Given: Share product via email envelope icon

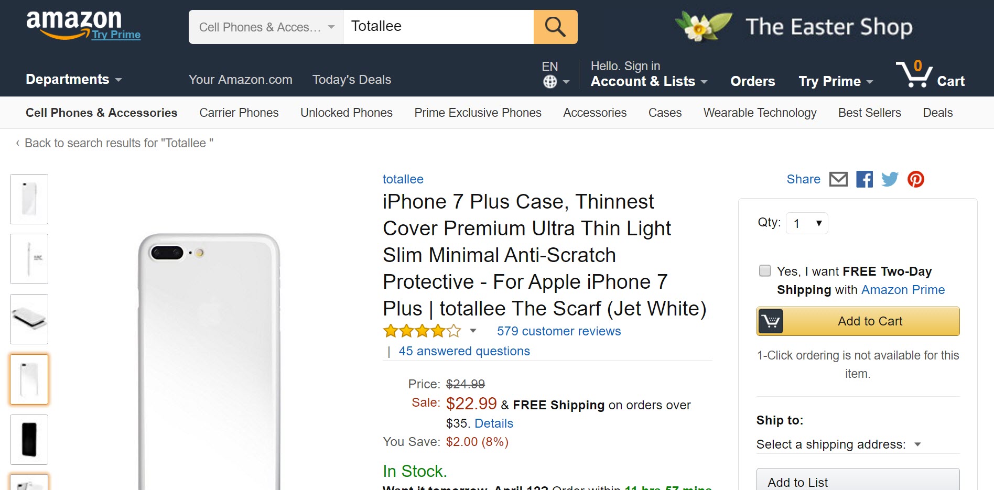Looking at the screenshot, I should pyautogui.click(x=838, y=179).
